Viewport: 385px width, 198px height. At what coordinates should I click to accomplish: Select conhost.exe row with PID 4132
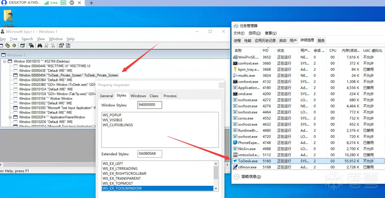[x=308, y=82]
